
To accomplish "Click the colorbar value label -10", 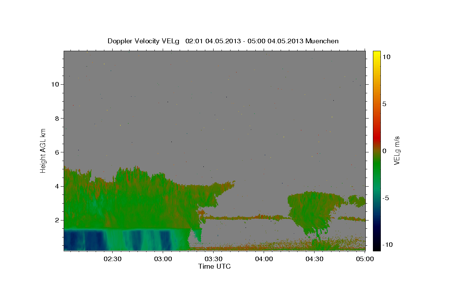I will [387, 245].
